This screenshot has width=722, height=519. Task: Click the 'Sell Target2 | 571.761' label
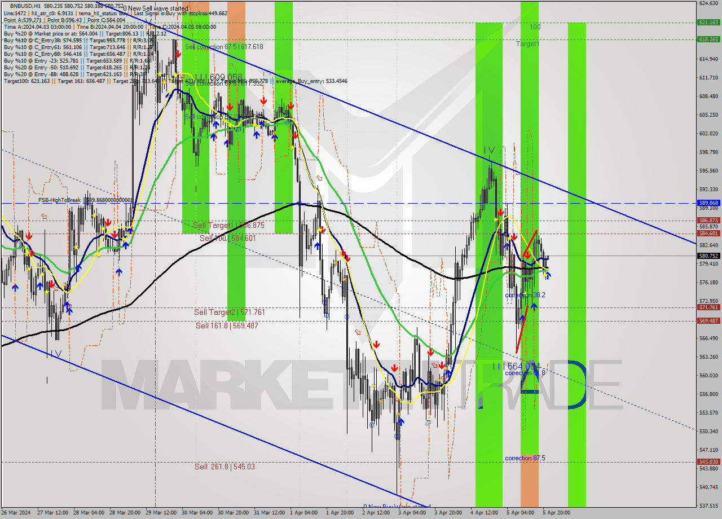point(229,312)
